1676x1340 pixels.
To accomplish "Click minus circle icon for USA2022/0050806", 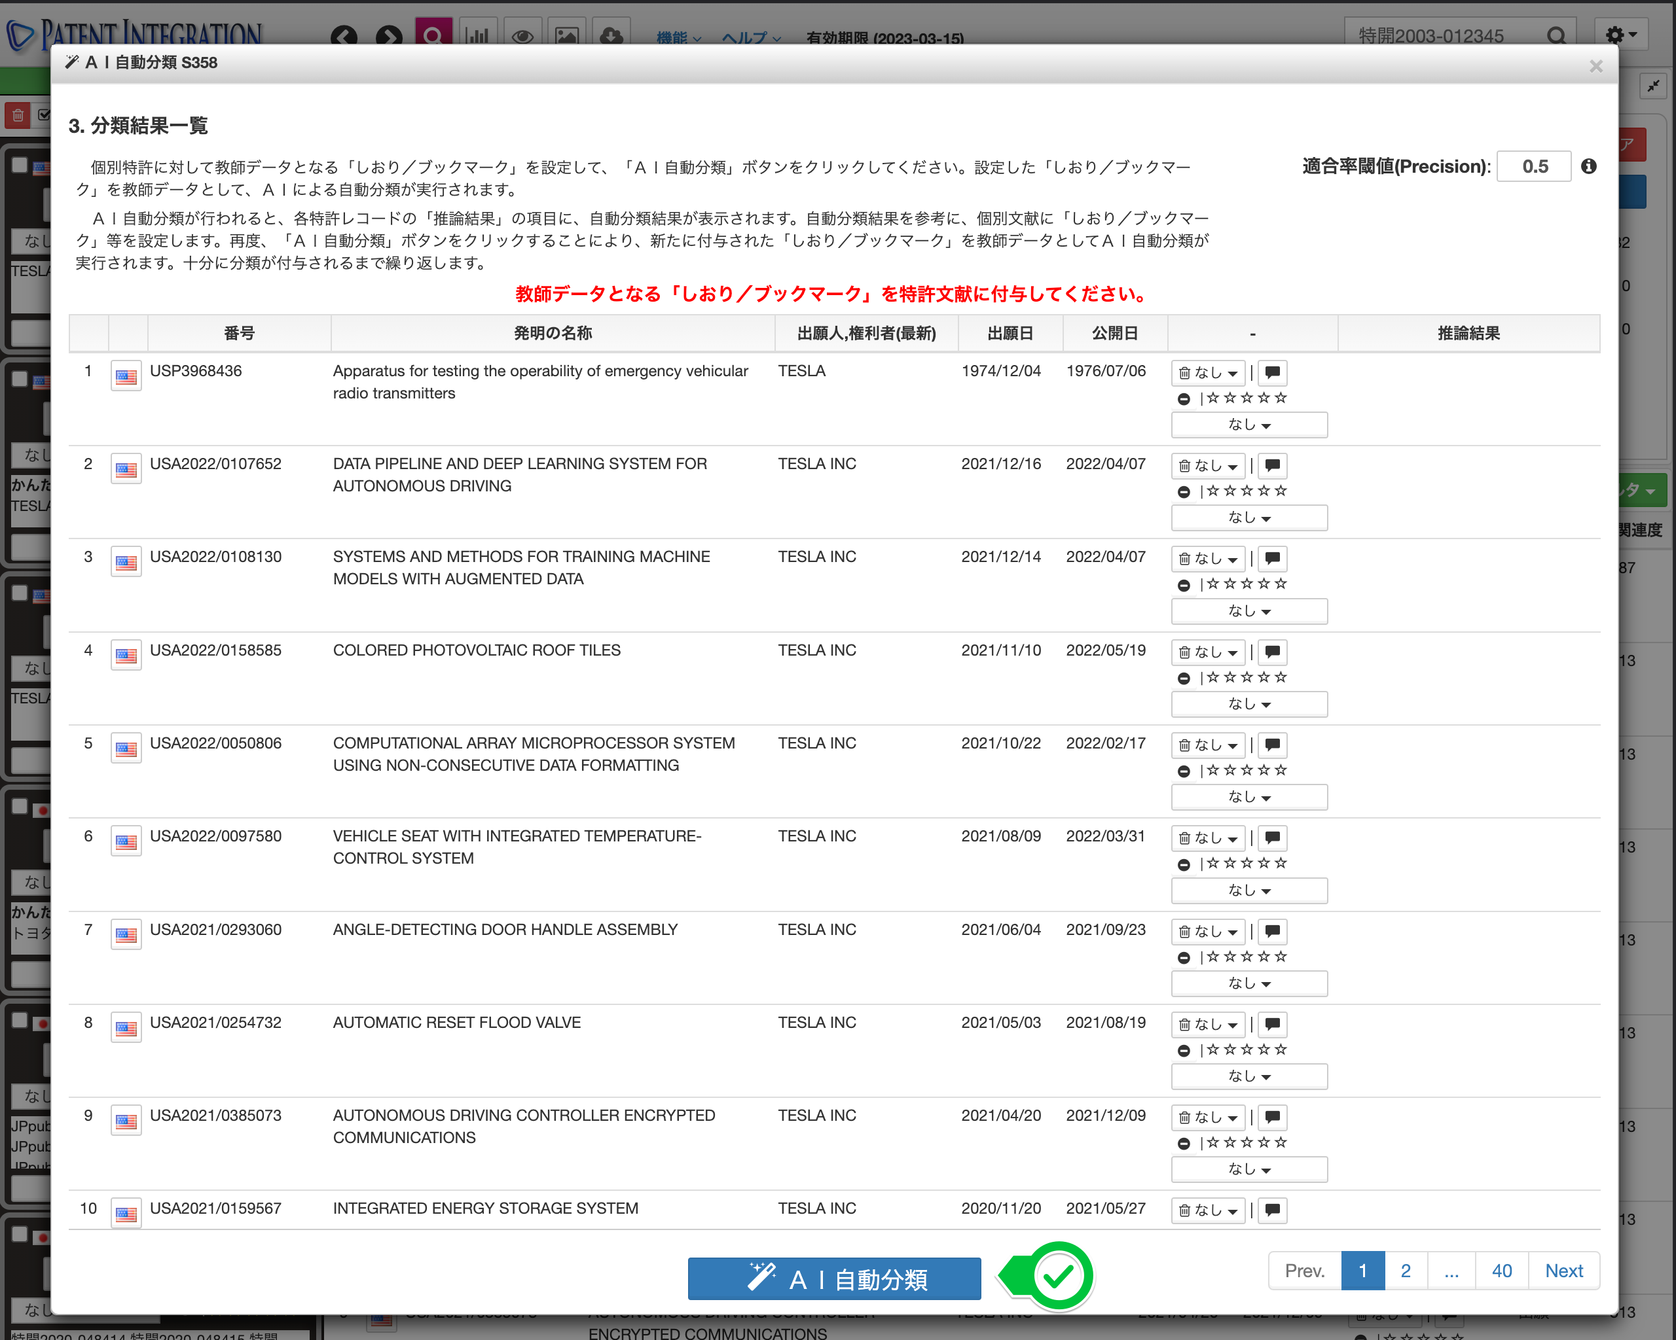I will [1183, 771].
